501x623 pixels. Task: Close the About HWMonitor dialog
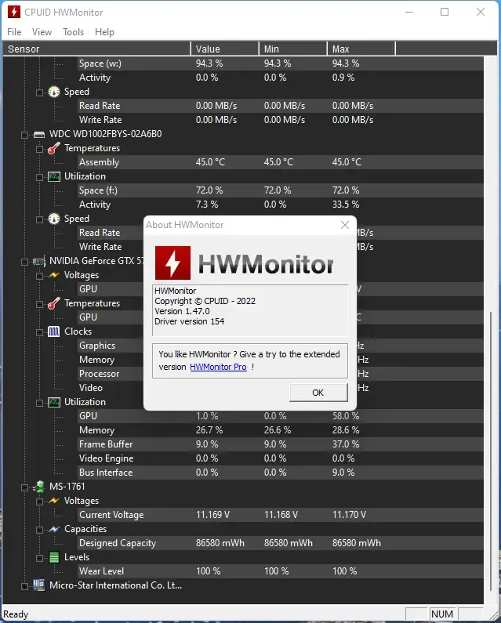[345, 225]
